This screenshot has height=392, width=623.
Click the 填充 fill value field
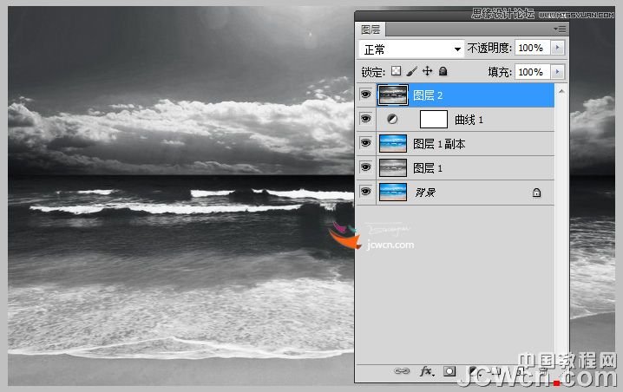coord(532,72)
